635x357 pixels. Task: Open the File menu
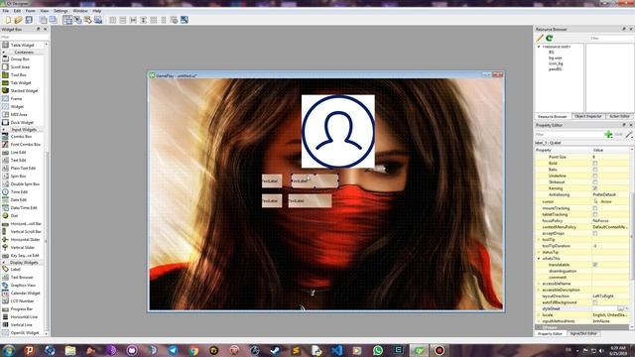(5, 11)
